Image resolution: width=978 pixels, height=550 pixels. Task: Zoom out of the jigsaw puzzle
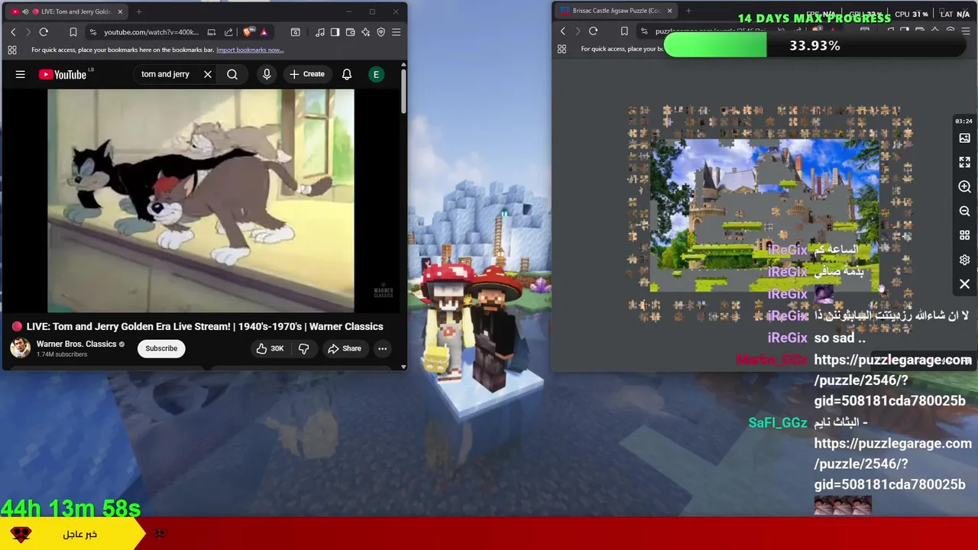pyautogui.click(x=964, y=211)
